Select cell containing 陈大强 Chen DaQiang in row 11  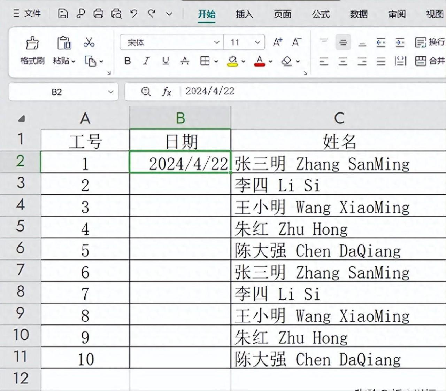[338, 358]
